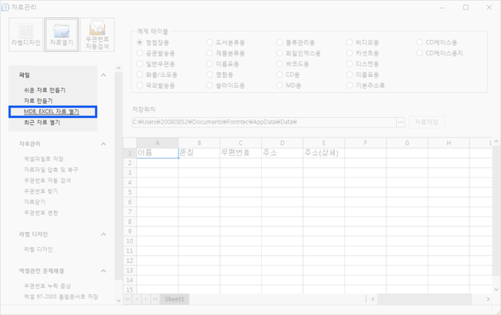This screenshot has width=501, height=315.
Task: Collapse the 파일 section chevron
Action: 103,75
